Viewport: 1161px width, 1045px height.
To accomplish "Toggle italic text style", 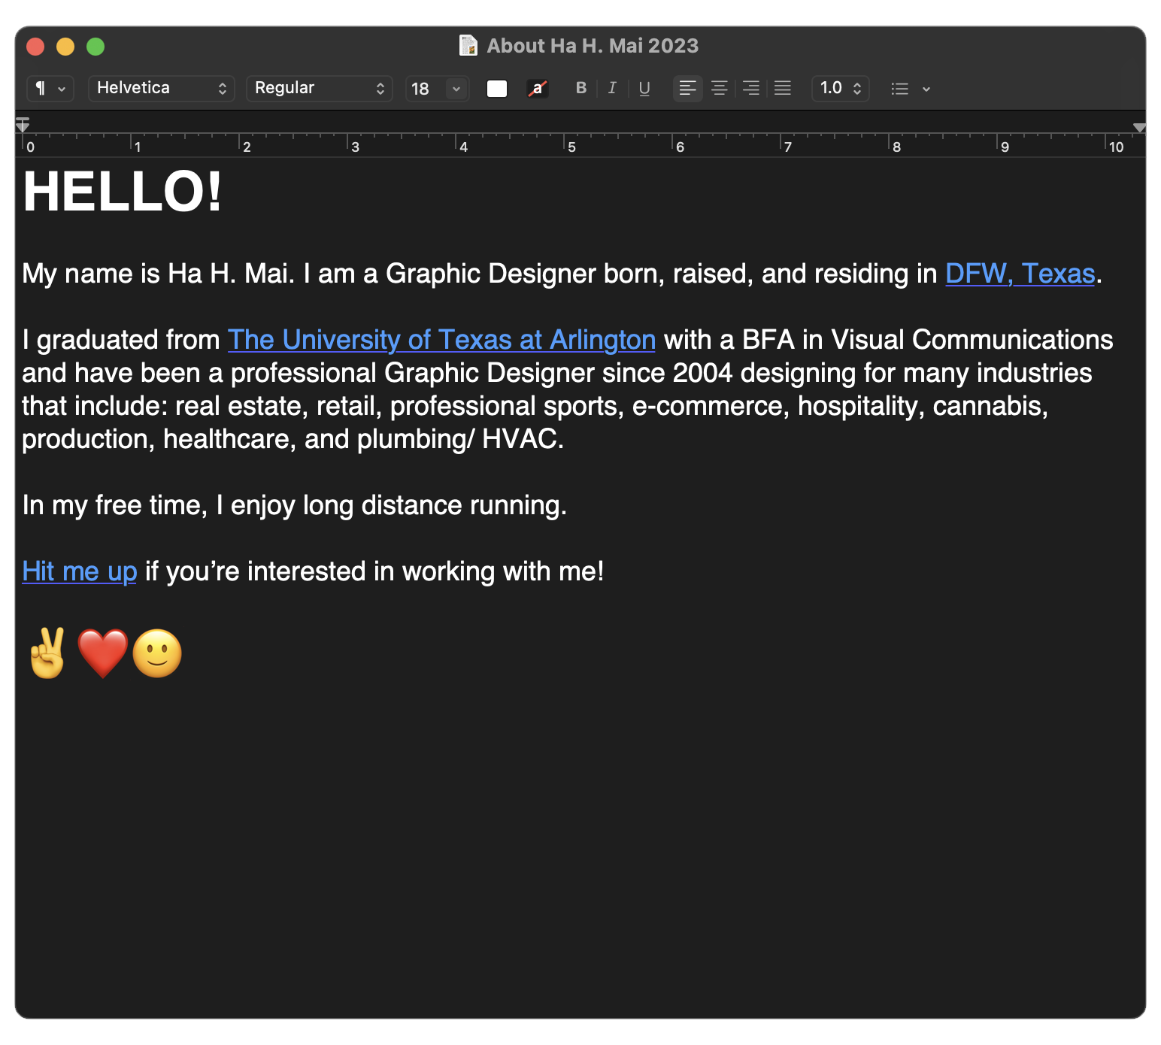I will (x=612, y=88).
